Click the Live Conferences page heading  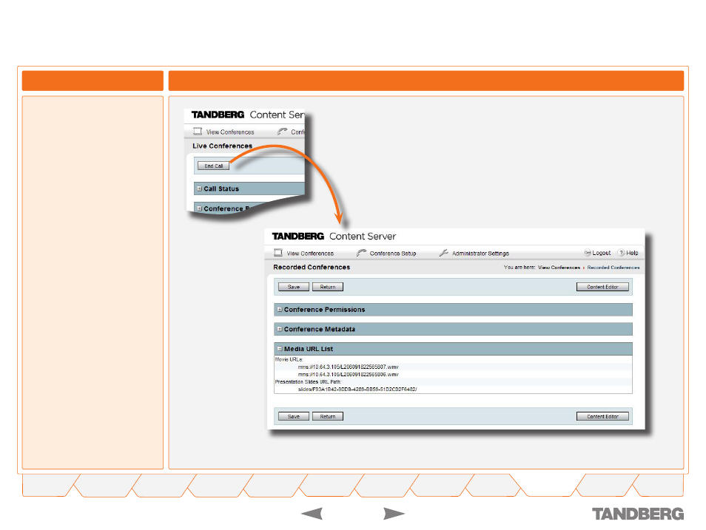click(223, 146)
